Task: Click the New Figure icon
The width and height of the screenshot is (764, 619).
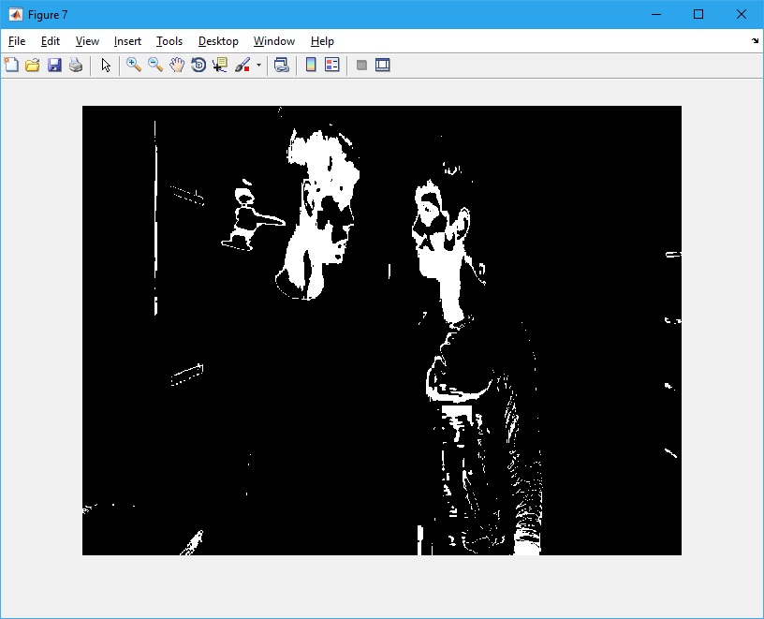Action: 11,66
